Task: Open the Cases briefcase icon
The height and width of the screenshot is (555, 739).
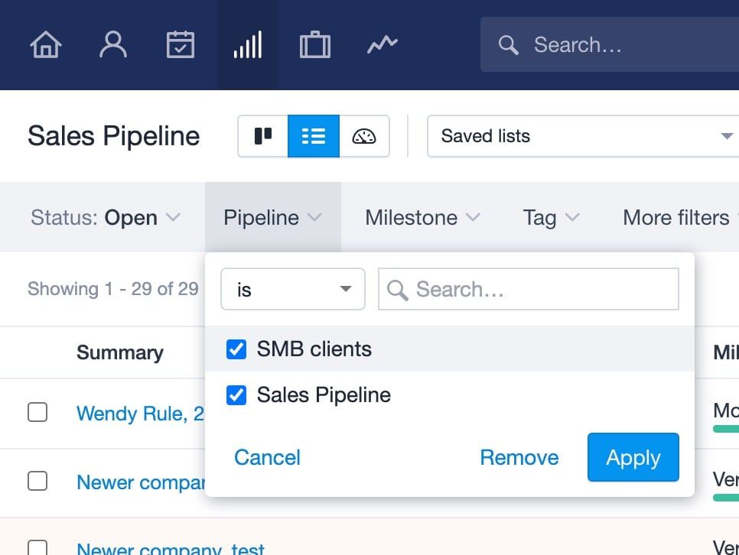Action: click(x=315, y=45)
